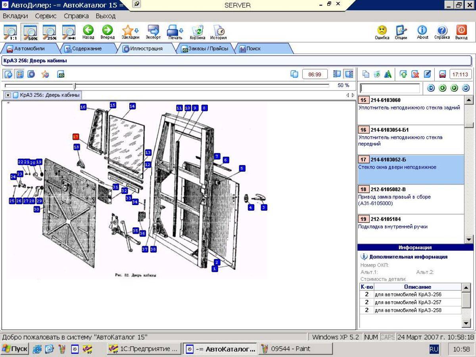Image resolution: width=476 pixels, height=357 pixels.
Task: Click the green-eye sheet icon
Action: point(61,74)
